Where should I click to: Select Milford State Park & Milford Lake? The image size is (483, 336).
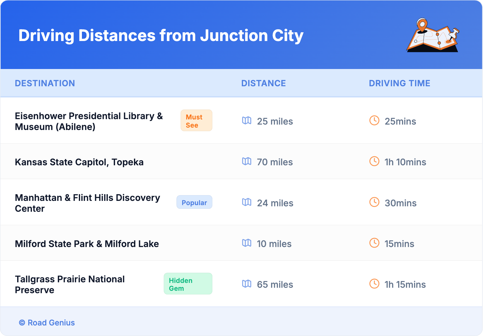click(x=87, y=244)
